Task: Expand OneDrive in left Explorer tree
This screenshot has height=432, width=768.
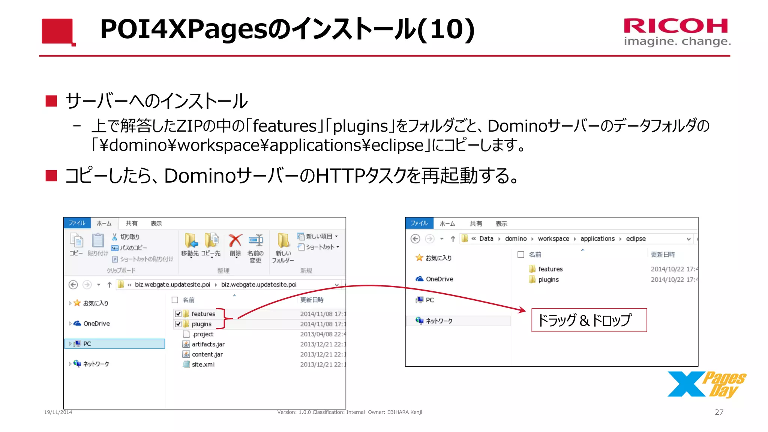Action: (70, 324)
